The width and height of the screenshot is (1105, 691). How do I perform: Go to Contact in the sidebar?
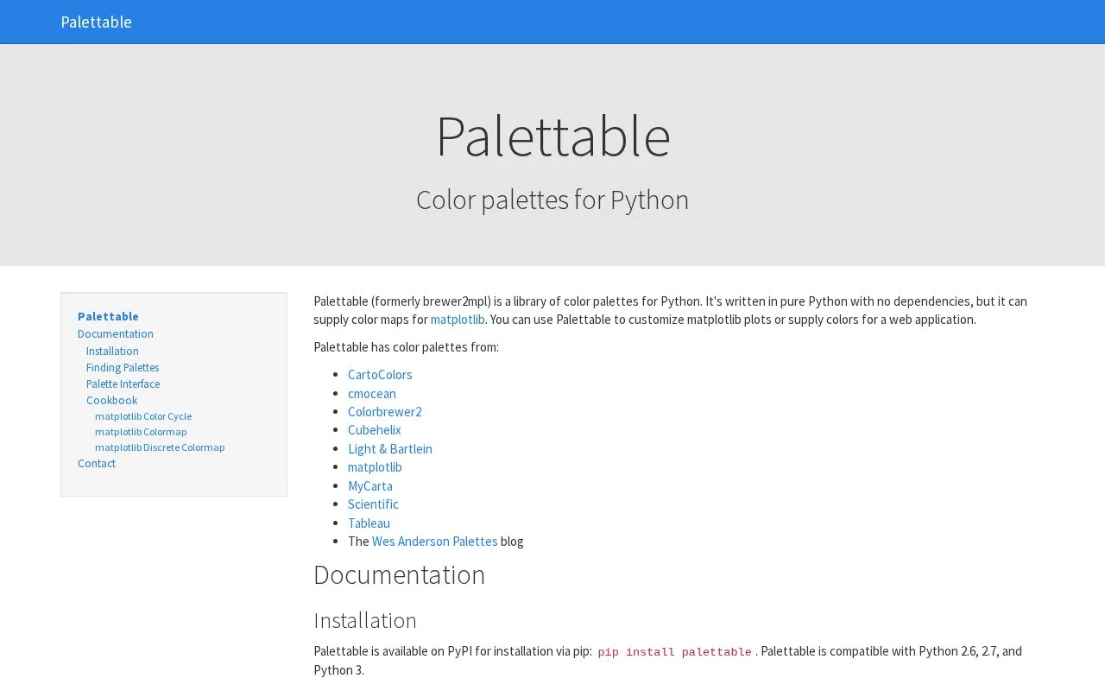click(97, 463)
